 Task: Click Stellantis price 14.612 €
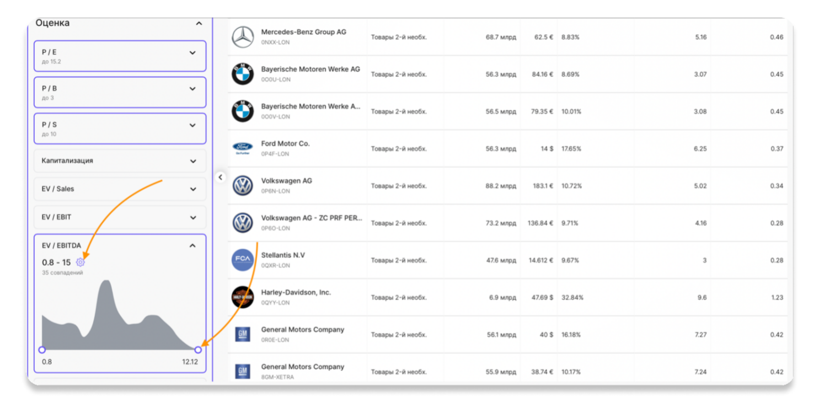540,260
